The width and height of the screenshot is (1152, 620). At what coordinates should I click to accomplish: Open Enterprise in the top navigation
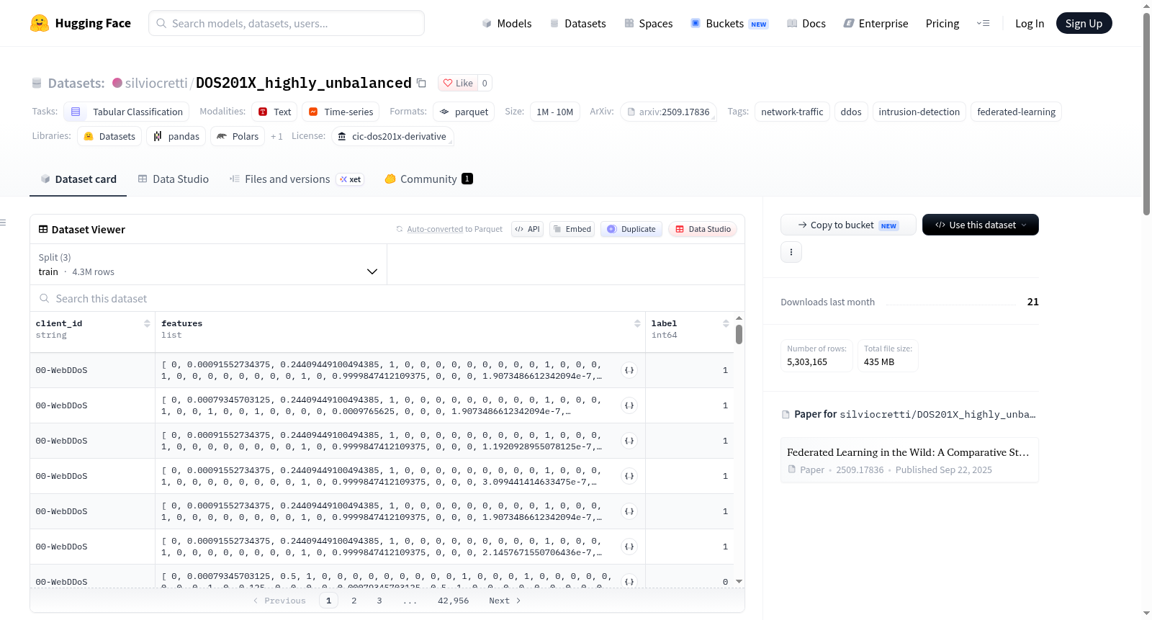coord(876,24)
